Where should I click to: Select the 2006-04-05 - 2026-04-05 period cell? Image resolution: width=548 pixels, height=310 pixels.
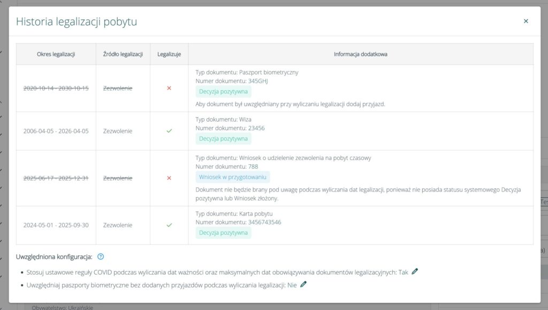click(x=56, y=131)
